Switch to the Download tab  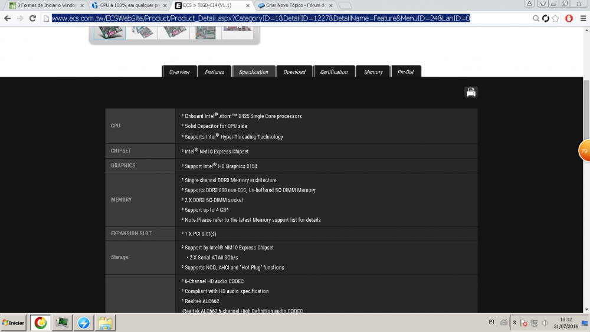click(294, 72)
